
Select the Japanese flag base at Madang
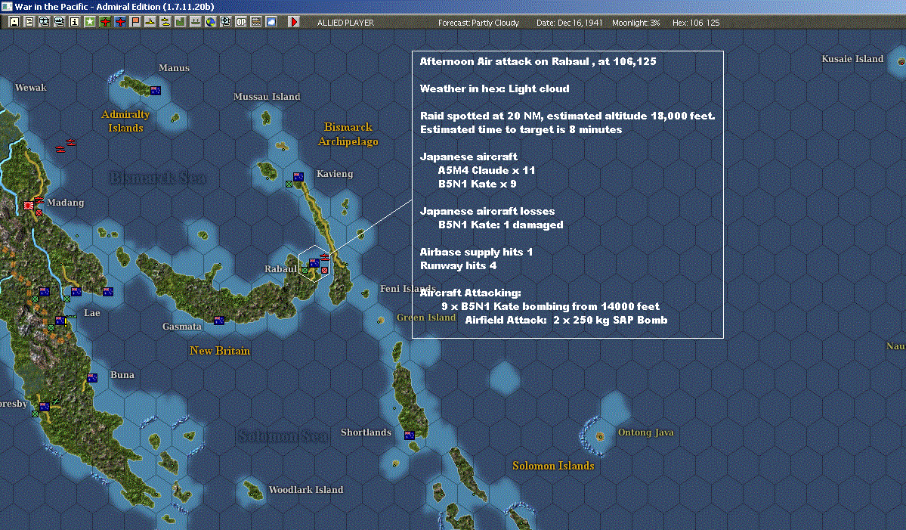tap(28, 205)
